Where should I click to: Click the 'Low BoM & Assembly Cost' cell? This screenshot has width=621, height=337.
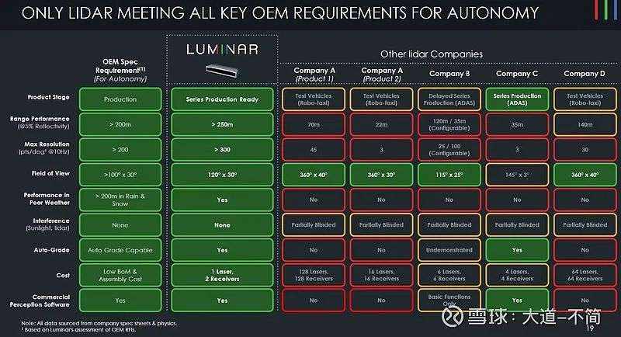120,275
